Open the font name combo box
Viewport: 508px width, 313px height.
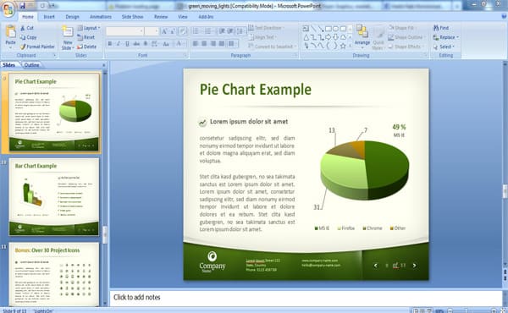coord(125,31)
